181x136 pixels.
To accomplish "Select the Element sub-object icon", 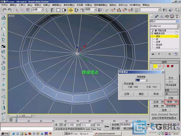I will (x=172, y=66).
